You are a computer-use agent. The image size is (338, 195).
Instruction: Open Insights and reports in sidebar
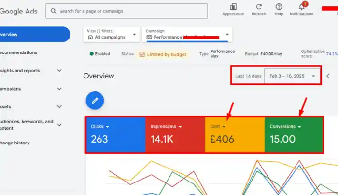pos(20,70)
